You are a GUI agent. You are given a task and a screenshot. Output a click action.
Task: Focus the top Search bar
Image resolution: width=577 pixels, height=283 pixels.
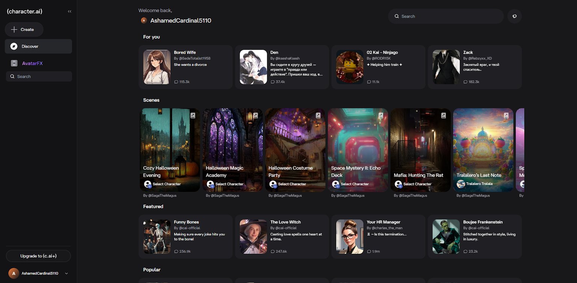click(x=446, y=16)
